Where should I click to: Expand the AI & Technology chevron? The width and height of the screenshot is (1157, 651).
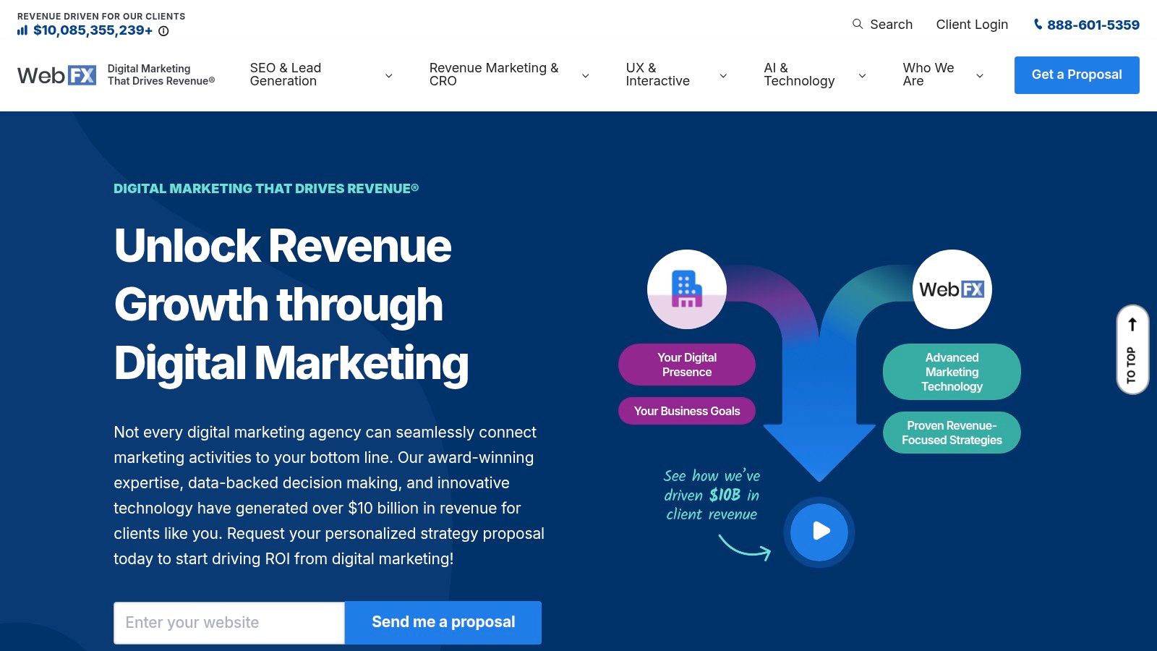[862, 75]
